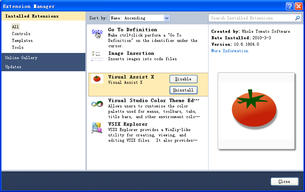Select the VSIX Explorer title
The width and height of the screenshot is (305, 192).
(128, 124)
